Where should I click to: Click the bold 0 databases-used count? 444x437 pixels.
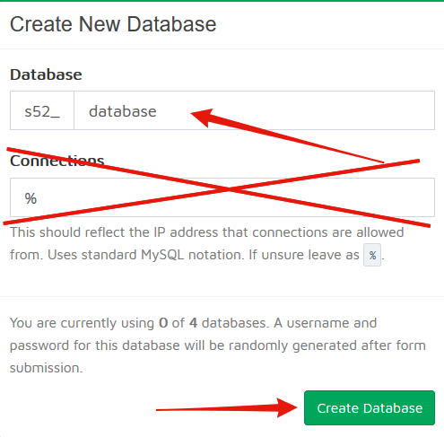click(163, 323)
